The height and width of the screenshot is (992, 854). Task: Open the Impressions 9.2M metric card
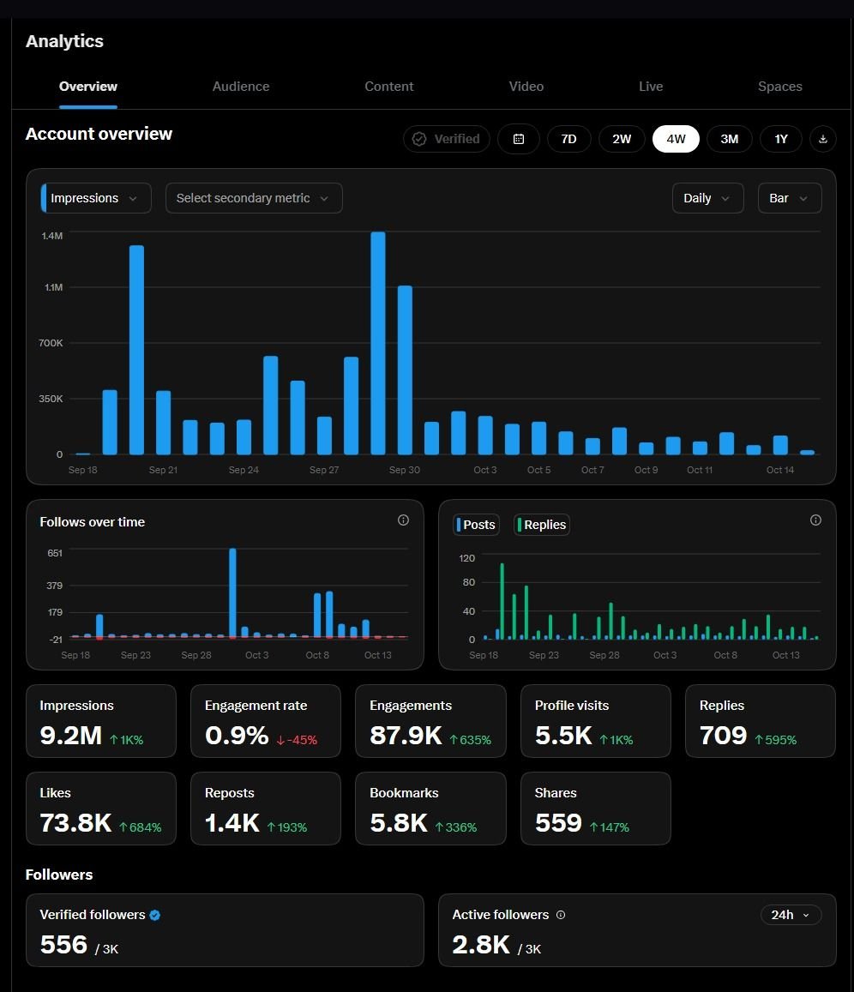click(101, 721)
